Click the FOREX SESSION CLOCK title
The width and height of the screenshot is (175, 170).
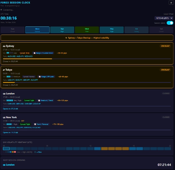click(15, 3)
